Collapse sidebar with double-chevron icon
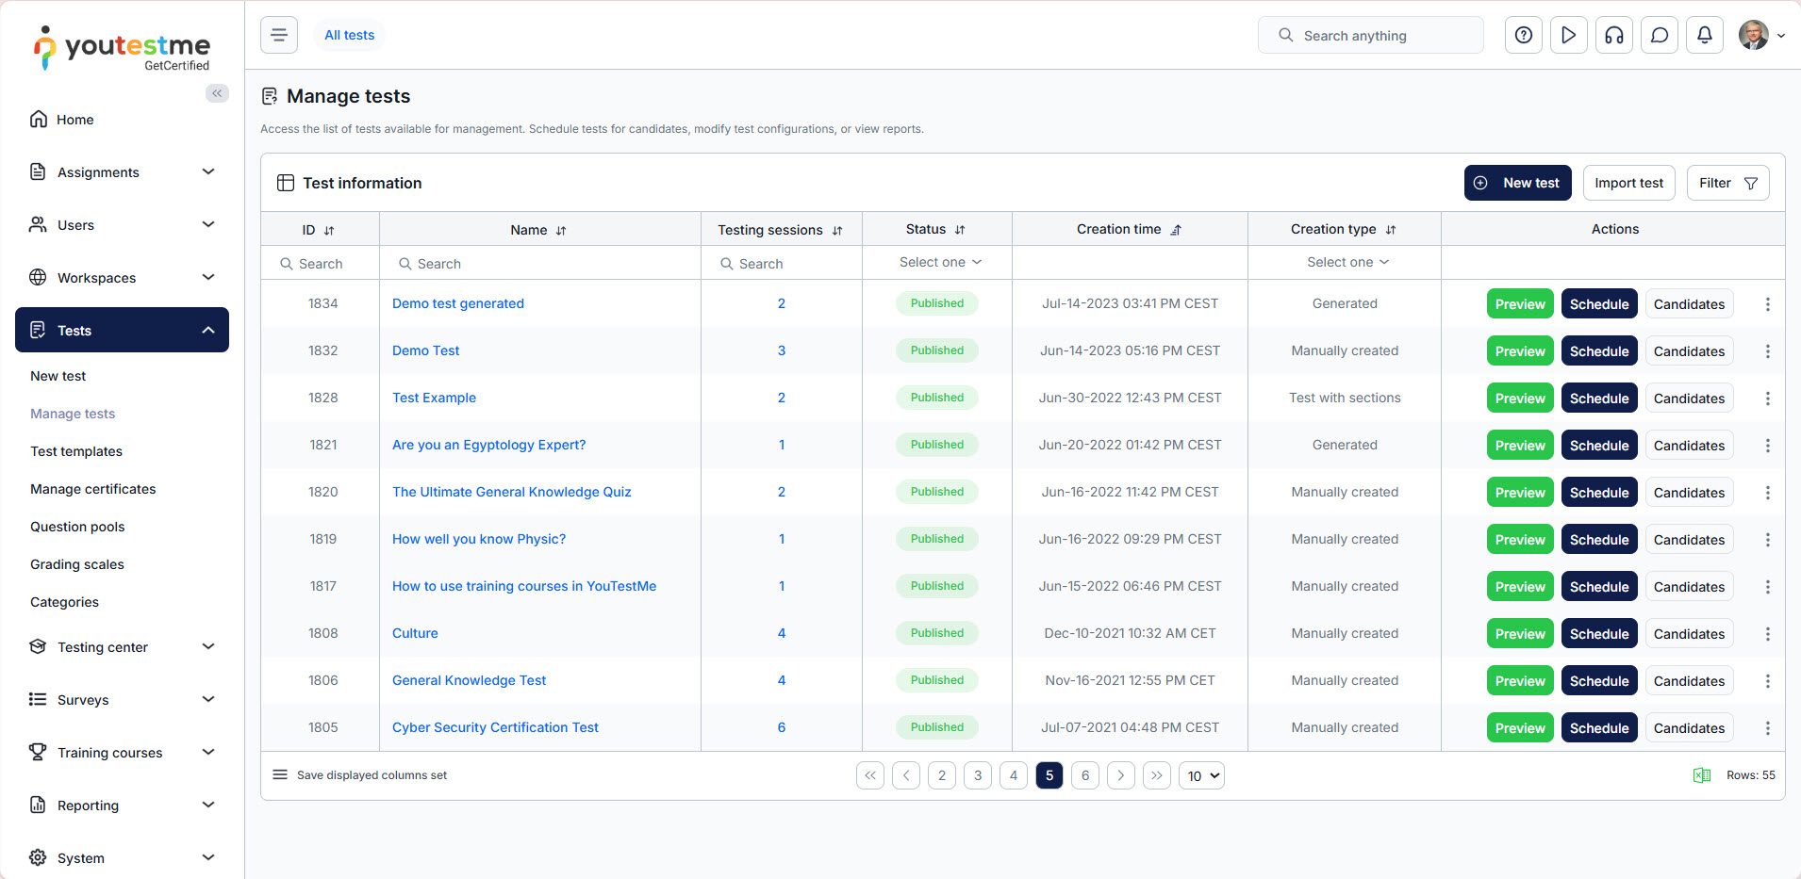 [217, 93]
